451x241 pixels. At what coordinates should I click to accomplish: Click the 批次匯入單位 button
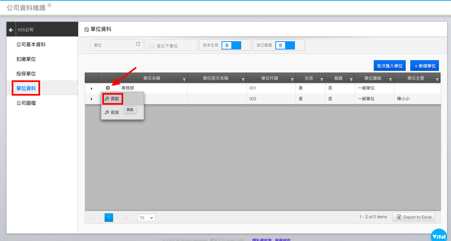389,66
